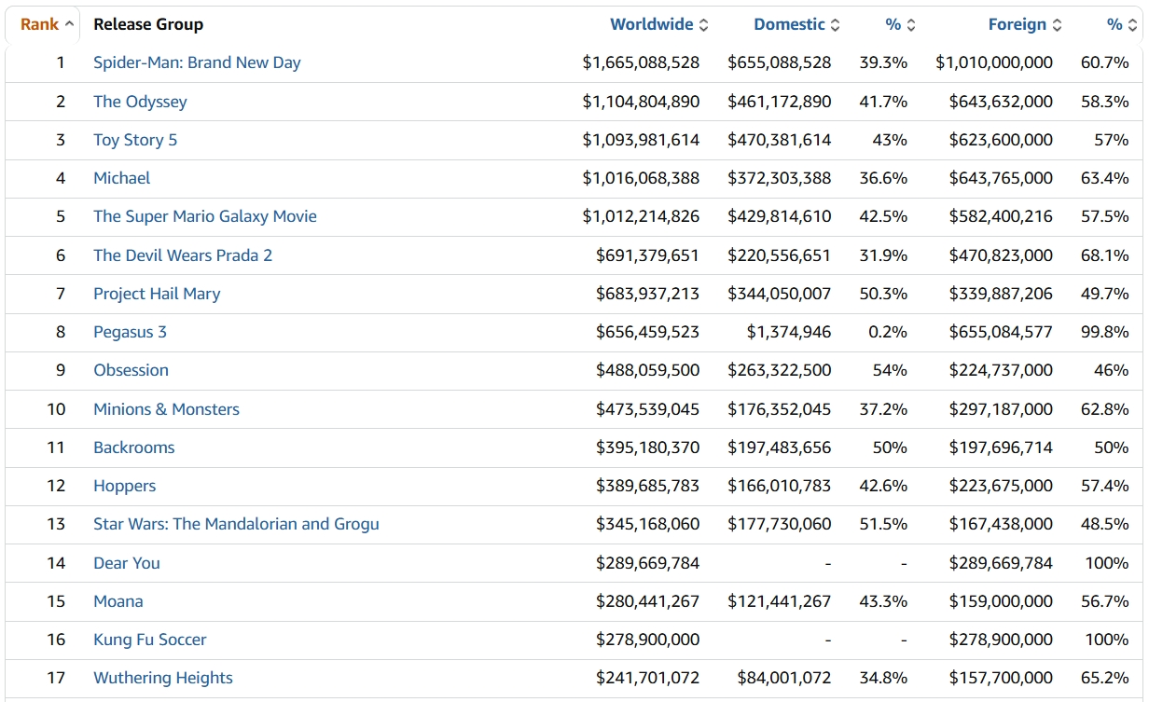
Task: Open the Backrooms release link
Action: pos(134,447)
